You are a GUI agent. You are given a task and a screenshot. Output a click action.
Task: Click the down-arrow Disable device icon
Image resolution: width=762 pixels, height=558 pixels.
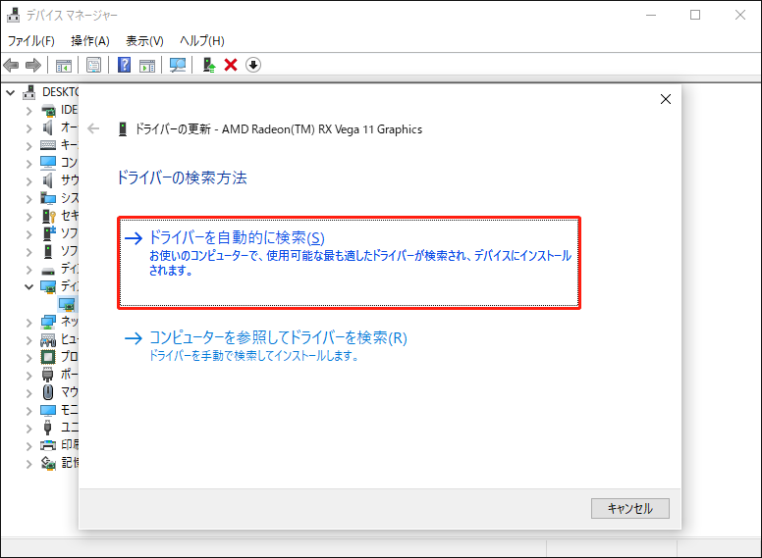253,65
